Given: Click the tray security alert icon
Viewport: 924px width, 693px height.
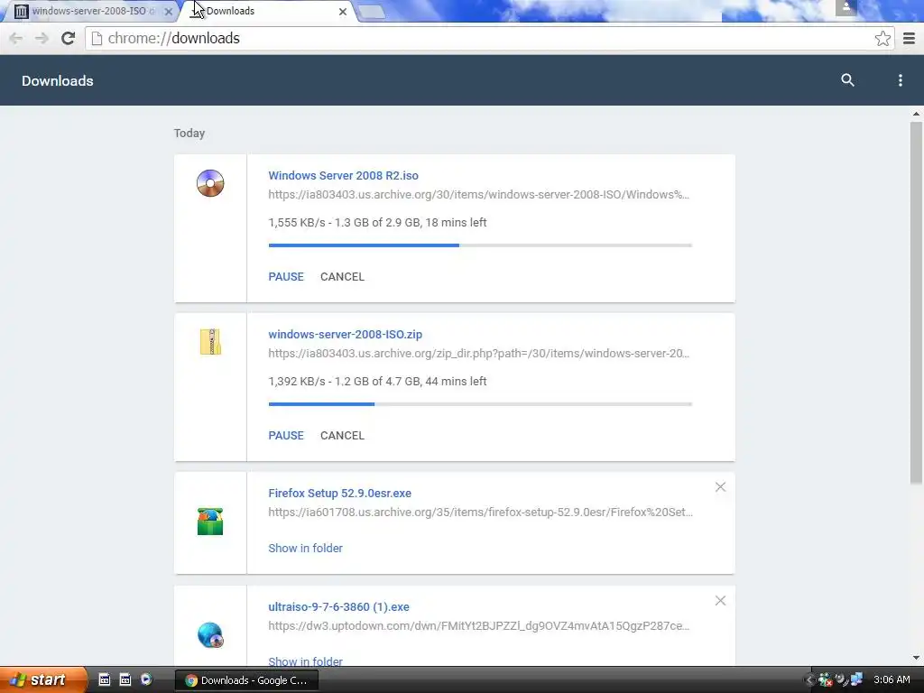Looking at the screenshot, I should click(x=825, y=680).
